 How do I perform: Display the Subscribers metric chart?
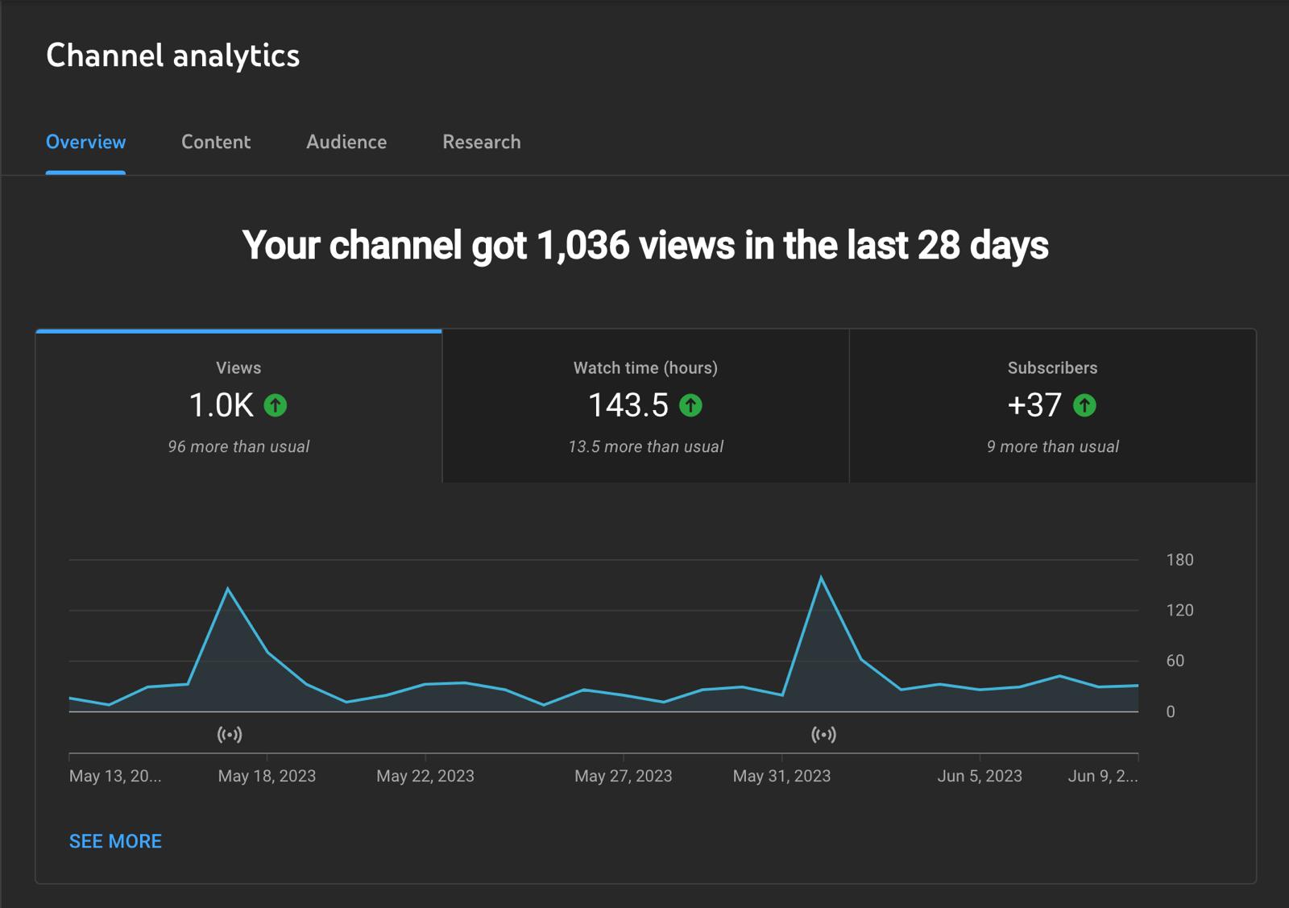click(1052, 406)
